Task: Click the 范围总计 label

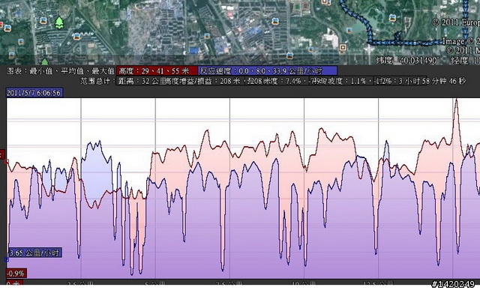Action: pyautogui.click(x=97, y=81)
